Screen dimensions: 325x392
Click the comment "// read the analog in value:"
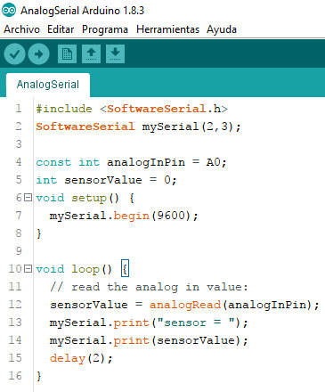(149, 287)
